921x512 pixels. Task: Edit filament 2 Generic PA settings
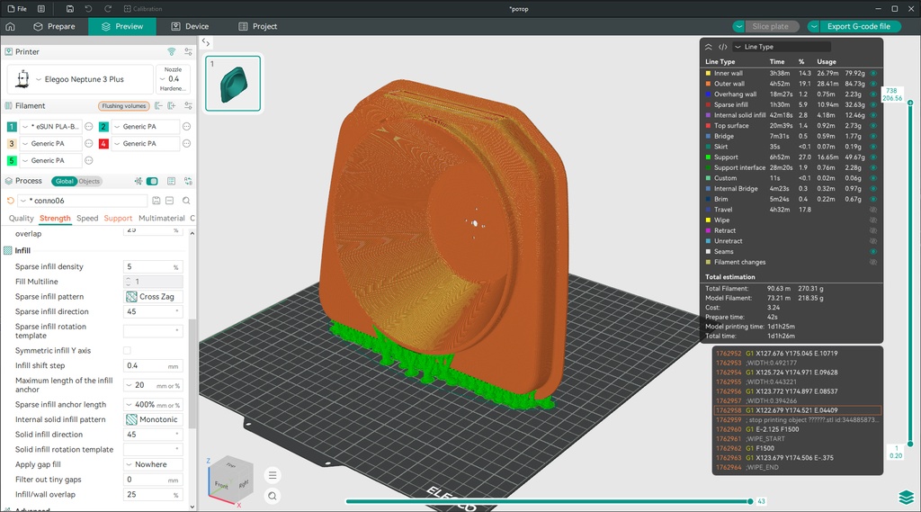[186, 126]
